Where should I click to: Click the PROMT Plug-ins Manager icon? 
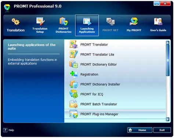(x=73, y=114)
